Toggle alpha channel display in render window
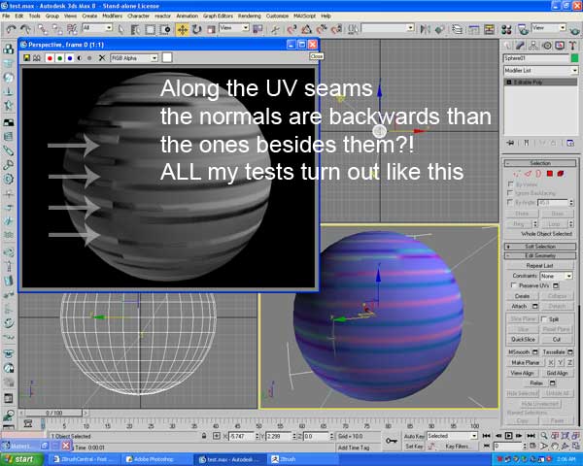583x466 pixels. point(80,58)
